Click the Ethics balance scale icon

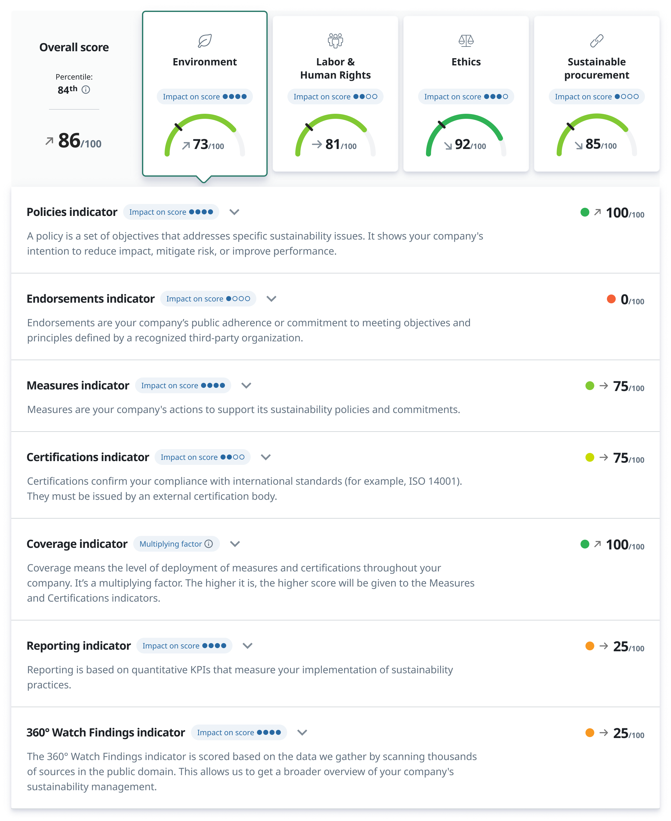click(x=466, y=41)
